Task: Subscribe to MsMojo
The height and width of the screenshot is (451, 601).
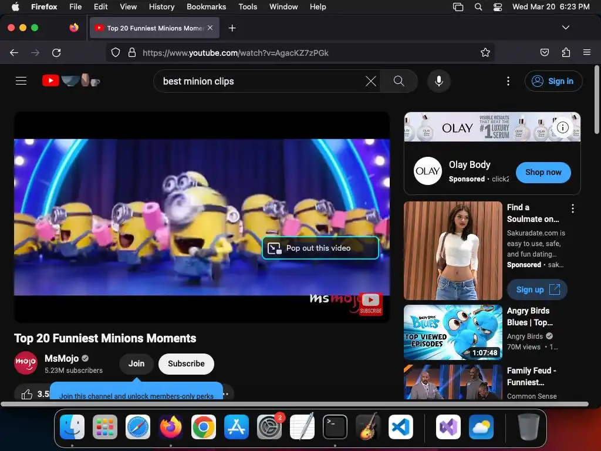Action: pyautogui.click(x=186, y=364)
